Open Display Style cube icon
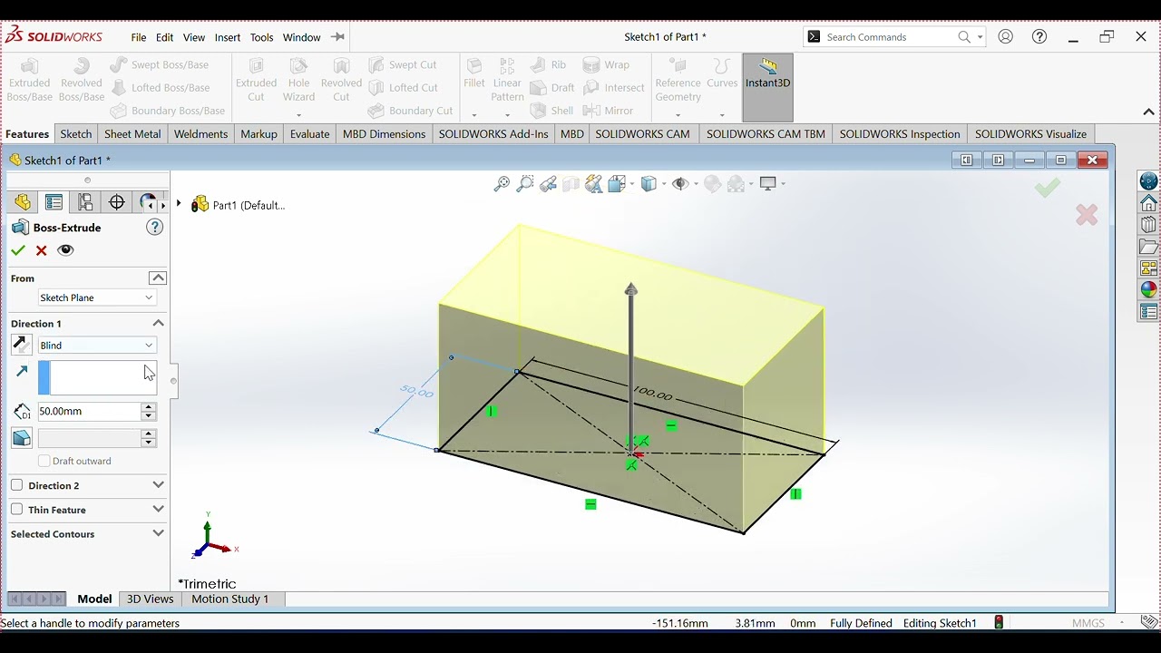The width and height of the screenshot is (1161, 653). point(649,184)
